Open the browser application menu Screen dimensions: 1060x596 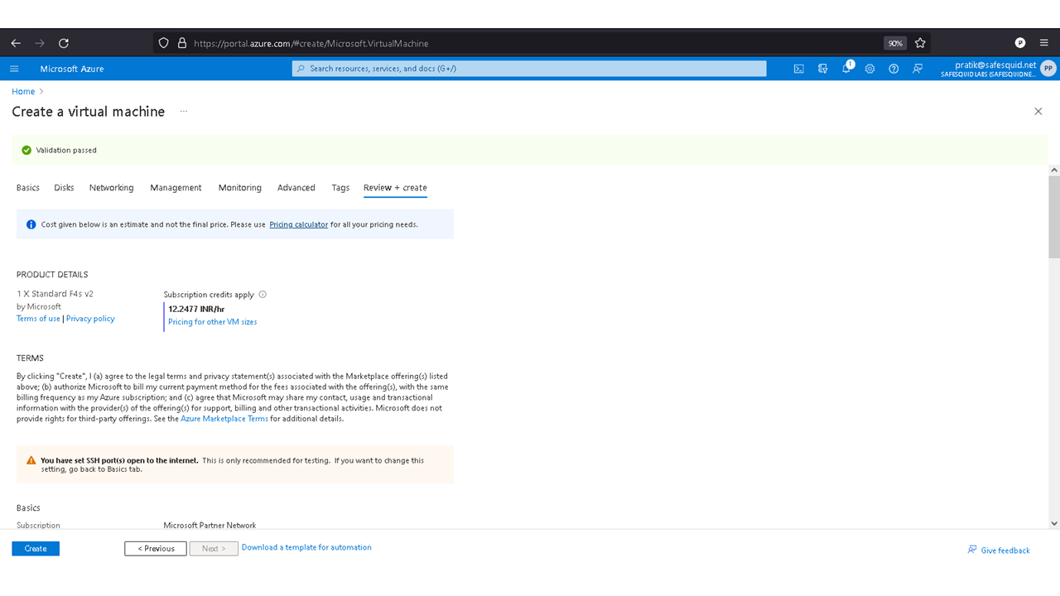(1043, 43)
